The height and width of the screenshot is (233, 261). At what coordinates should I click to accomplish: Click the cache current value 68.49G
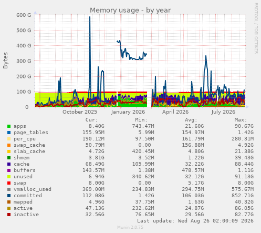tap(95, 164)
